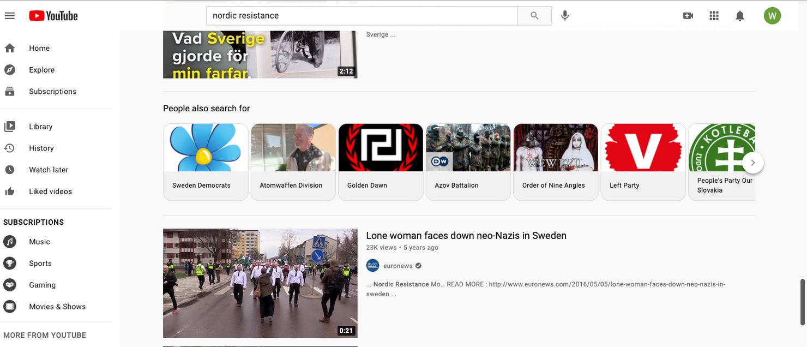Click the Sweden Democrats label
Viewport: 807px width, 347px height.
(201, 186)
